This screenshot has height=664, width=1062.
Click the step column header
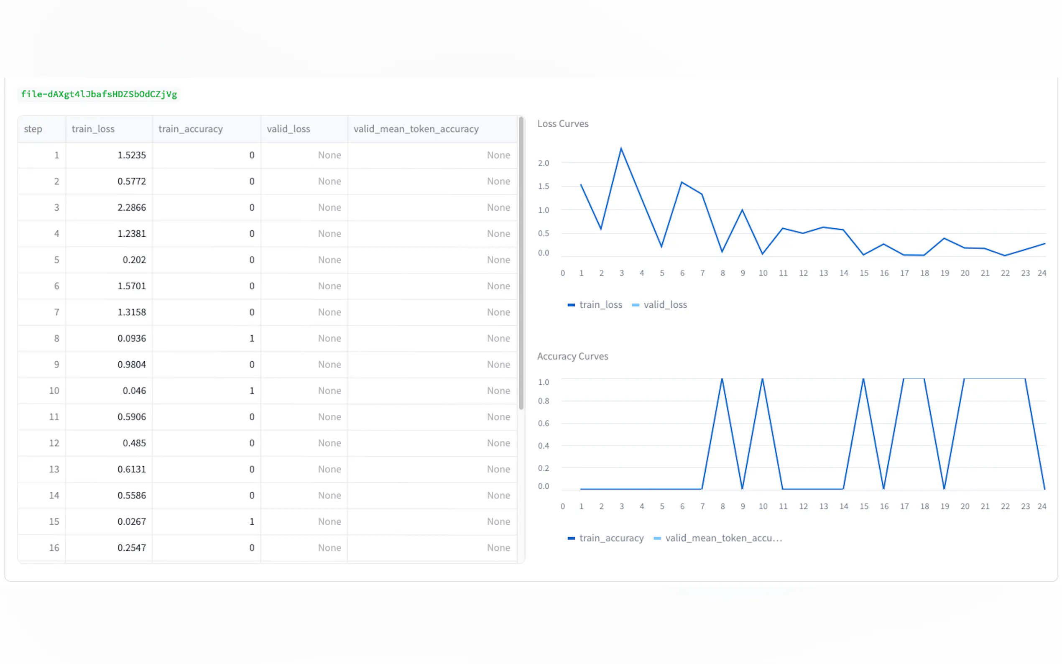point(33,129)
